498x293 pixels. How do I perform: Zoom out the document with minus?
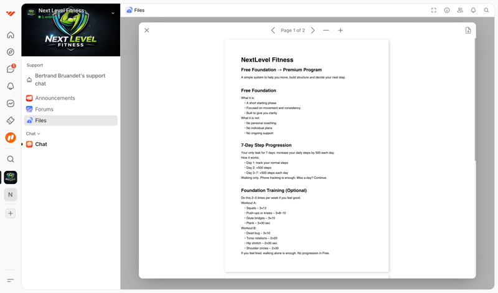[x=326, y=31]
